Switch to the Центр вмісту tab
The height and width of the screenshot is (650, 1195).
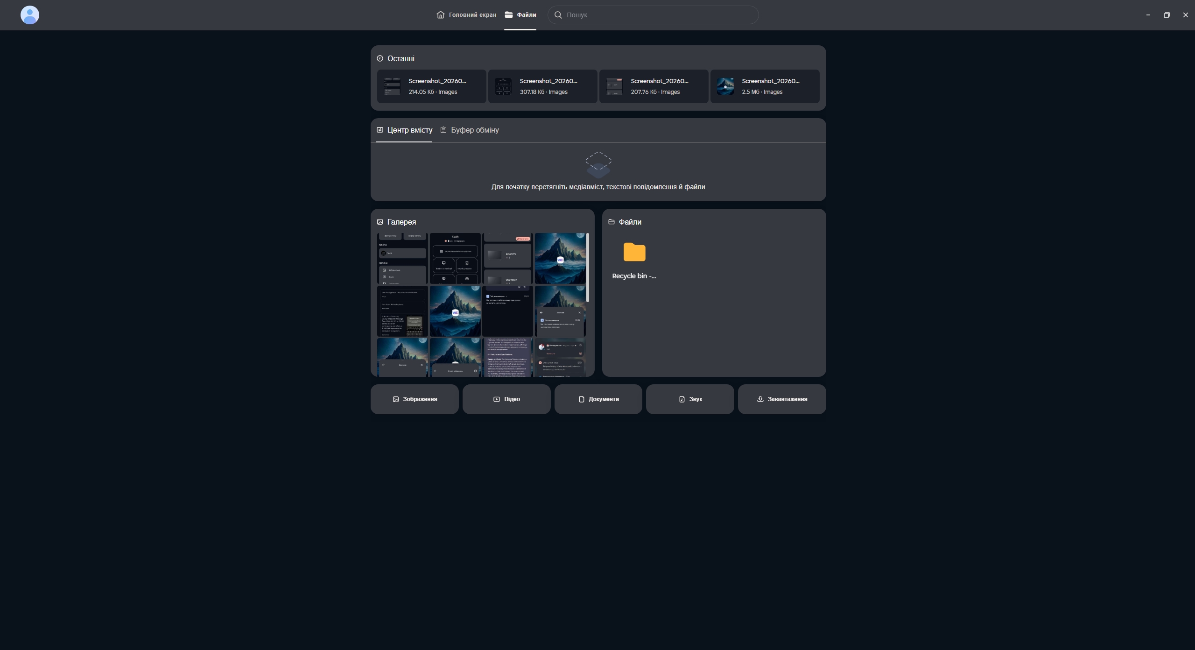pyautogui.click(x=404, y=130)
